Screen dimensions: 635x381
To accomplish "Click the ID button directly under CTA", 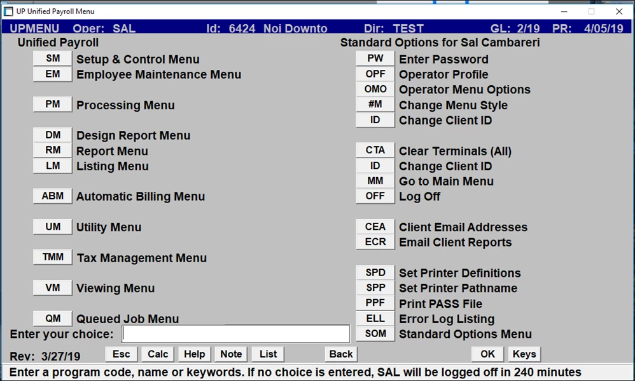I will point(375,166).
